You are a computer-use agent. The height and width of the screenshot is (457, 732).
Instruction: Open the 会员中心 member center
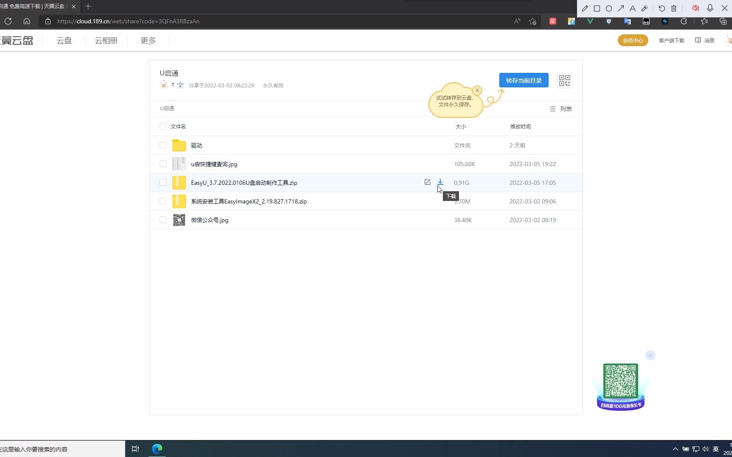coord(633,40)
